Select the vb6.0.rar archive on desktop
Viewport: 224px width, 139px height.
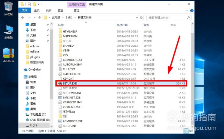(x=8, y=55)
